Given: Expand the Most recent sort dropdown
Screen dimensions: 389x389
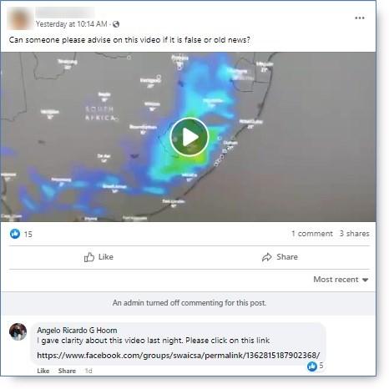Looking at the screenshot, I should pyautogui.click(x=341, y=280).
